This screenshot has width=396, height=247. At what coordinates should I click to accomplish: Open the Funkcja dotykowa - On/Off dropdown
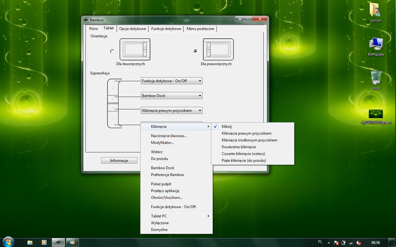(171, 81)
